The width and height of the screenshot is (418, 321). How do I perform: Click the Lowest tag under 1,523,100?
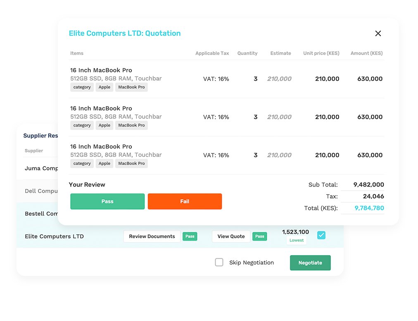[x=297, y=240]
